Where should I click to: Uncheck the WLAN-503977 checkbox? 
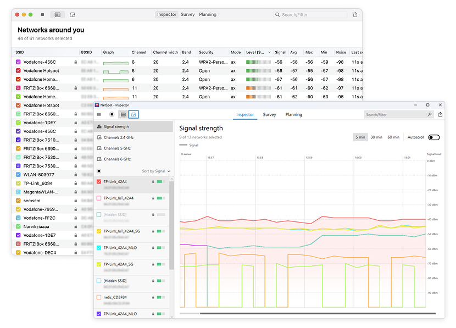coord(18,175)
